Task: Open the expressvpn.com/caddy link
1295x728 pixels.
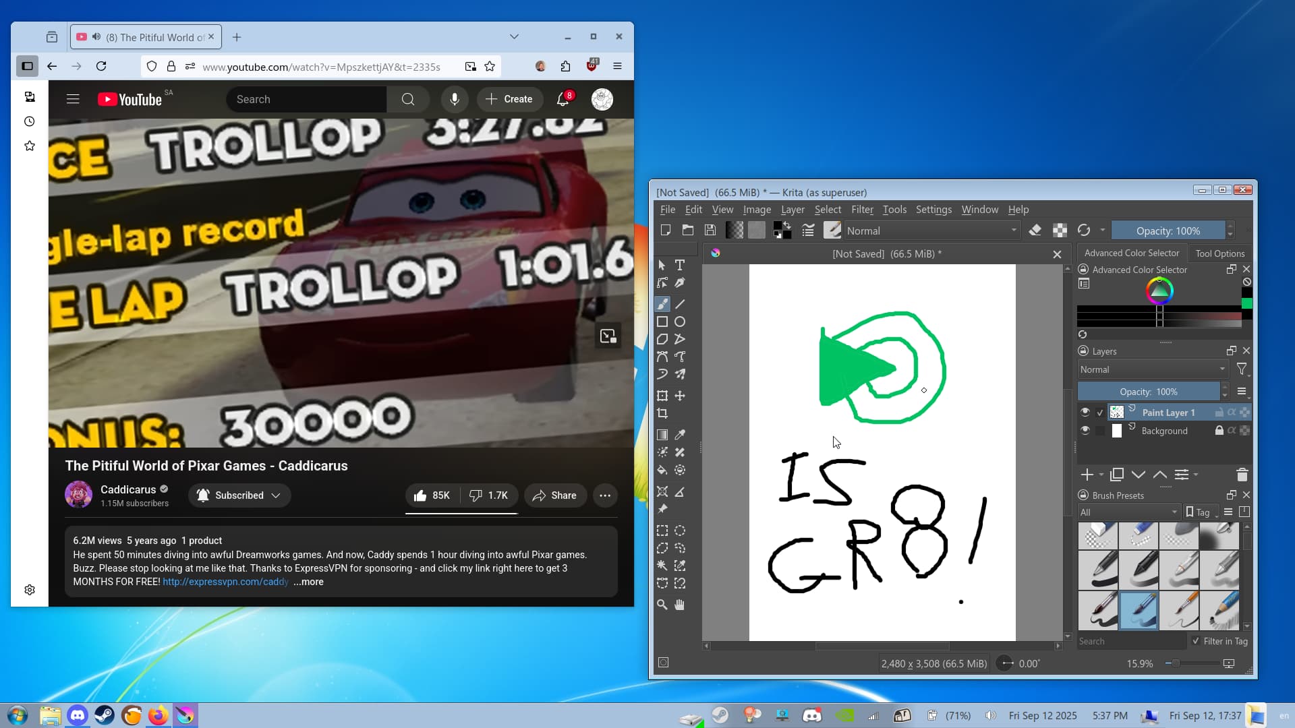Action: 225,582
